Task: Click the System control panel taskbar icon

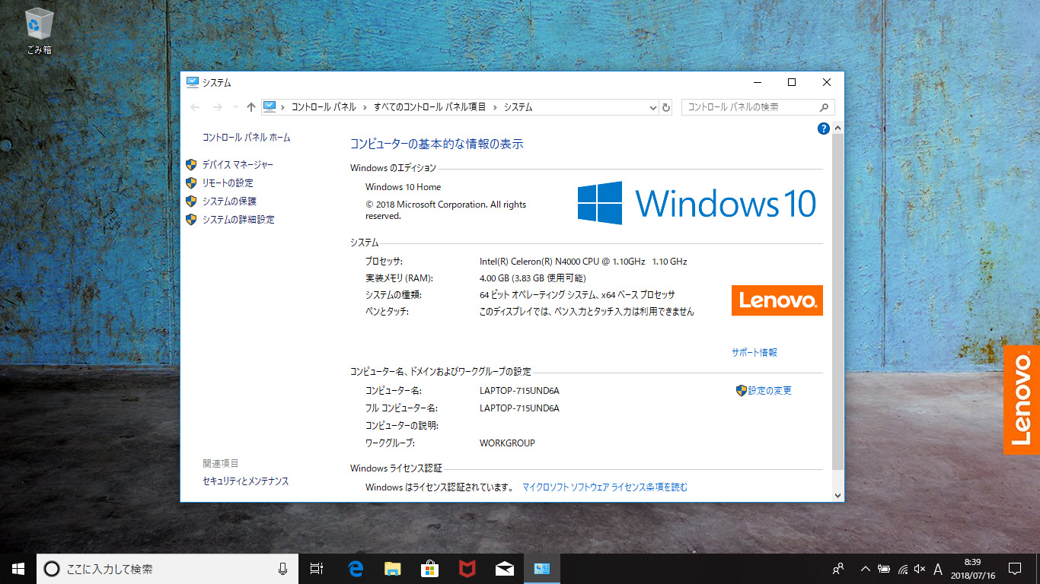Action: click(x=541, y=569)
